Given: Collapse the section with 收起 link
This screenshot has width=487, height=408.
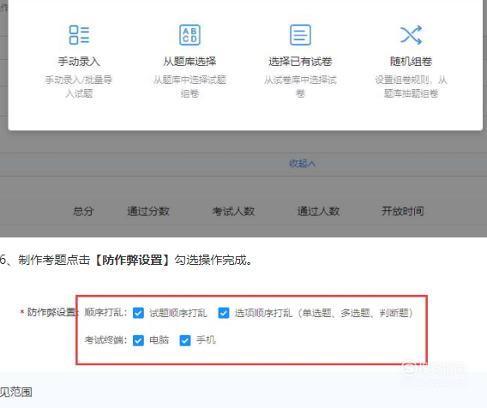Looking at the screenshot, I should (x=302, y=164).
